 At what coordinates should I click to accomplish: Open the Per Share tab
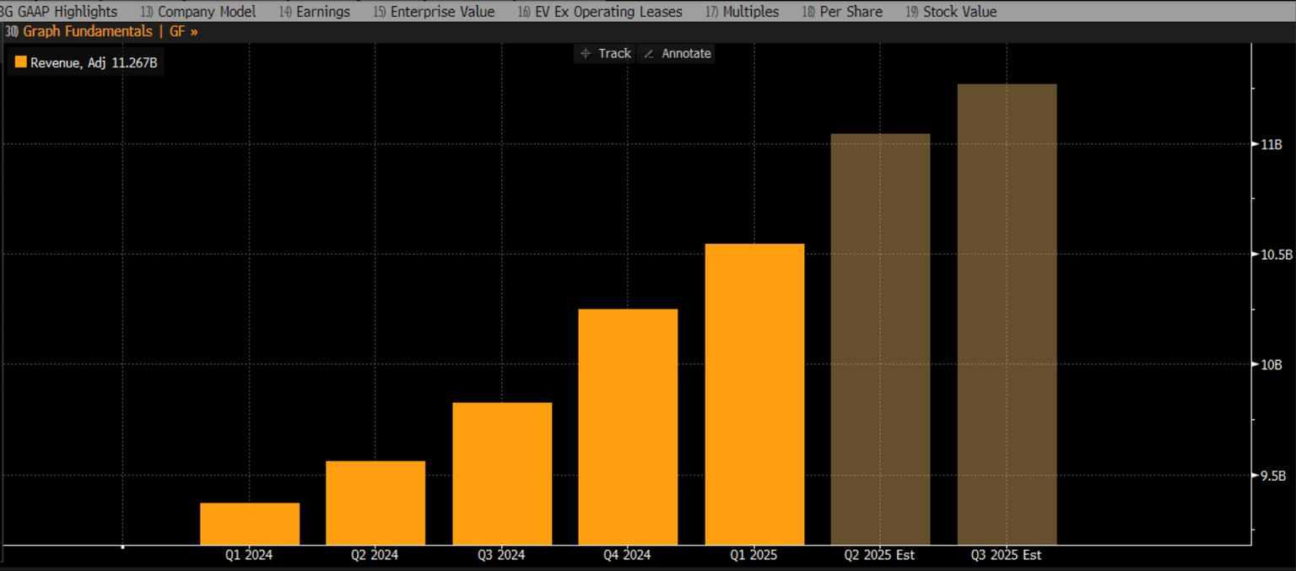(842, 12)
